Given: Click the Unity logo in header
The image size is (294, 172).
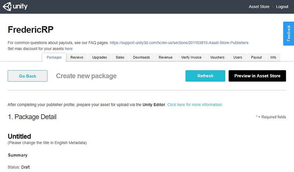Looking at the screenshot, I should click(15, 7).
